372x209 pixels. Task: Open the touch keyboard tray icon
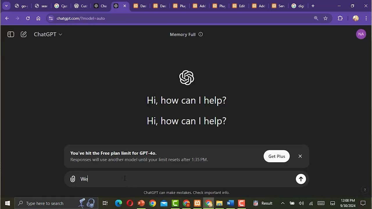(x=321, y=203)
